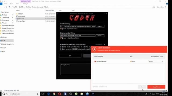The width and height of the screenshot is (172, 96).
Task: Open the View ribbon tab
Action: [17, 4]
